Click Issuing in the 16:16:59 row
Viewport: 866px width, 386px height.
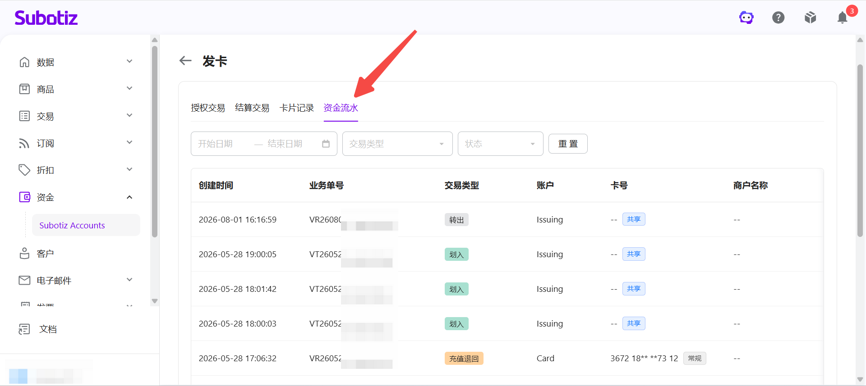[550, 220]
